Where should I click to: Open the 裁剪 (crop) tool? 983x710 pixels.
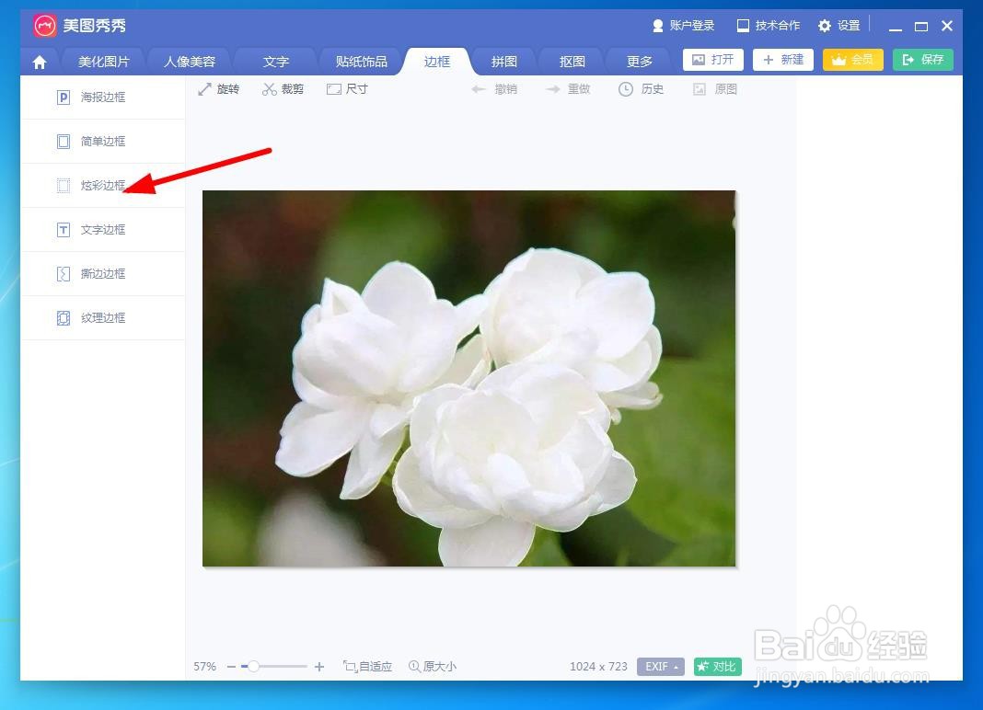click(283, 88)
